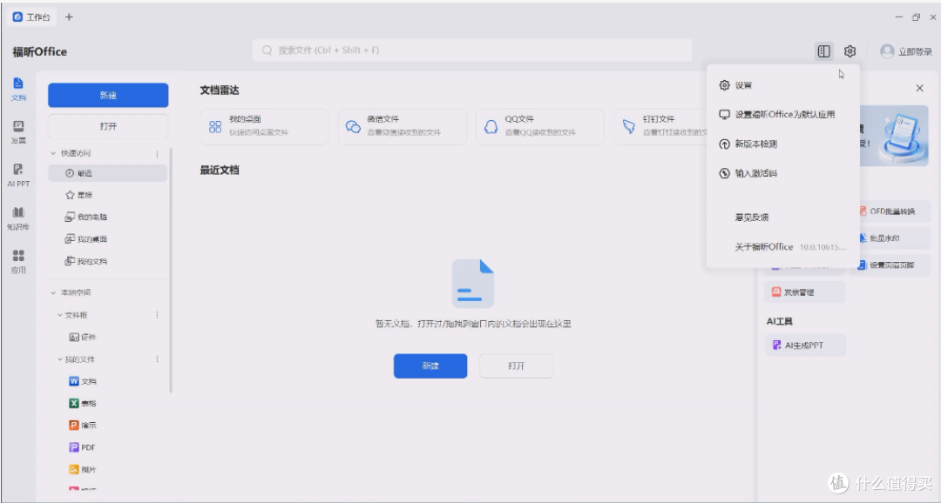Toggle the side panel layout icon
The width and height of the screenshot is (941, 503).
coord(824,51)
